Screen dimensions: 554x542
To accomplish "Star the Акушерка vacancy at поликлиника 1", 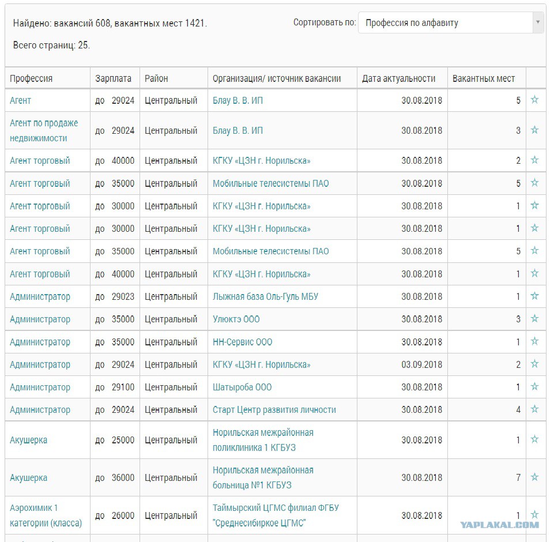I will coord(534,439).
